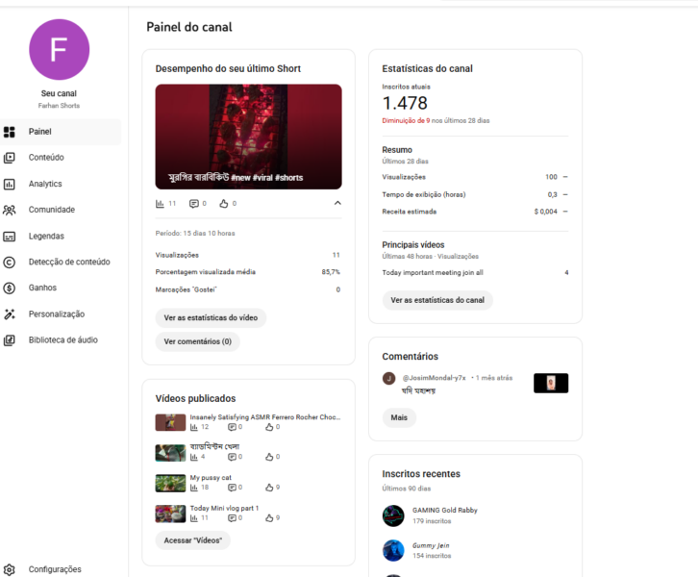Click the My pussy cat video title
Screen dimensions: 698x577
[211, 478]
